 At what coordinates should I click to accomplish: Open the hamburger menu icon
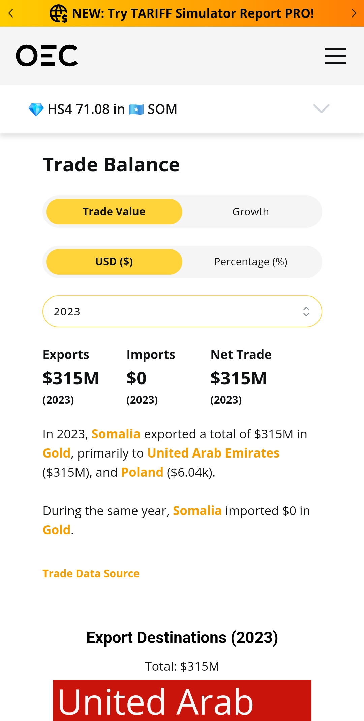pos(335,56)
